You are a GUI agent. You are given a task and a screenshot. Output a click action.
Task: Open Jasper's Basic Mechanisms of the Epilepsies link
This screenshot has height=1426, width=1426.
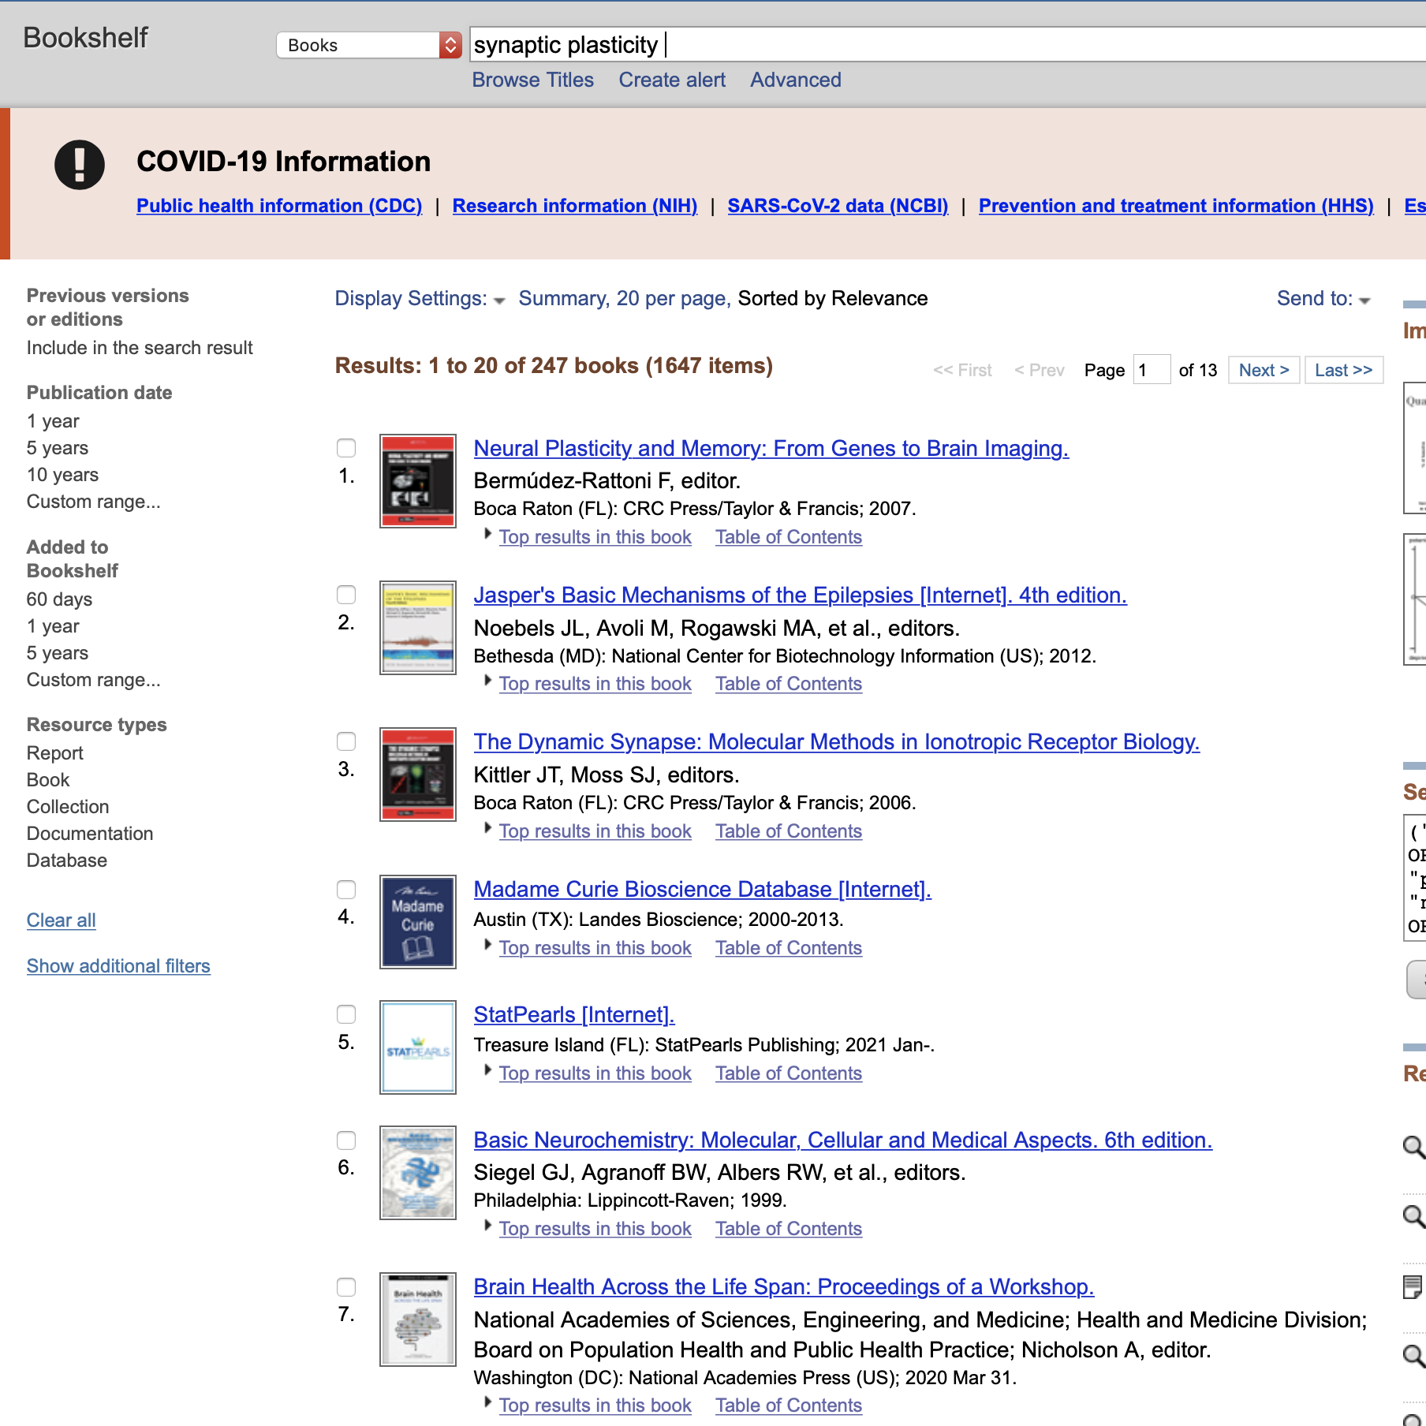[800, 595]
